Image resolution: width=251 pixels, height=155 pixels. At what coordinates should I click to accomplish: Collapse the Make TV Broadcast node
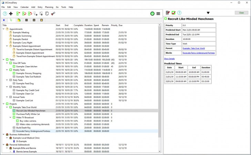pos(10,118)
